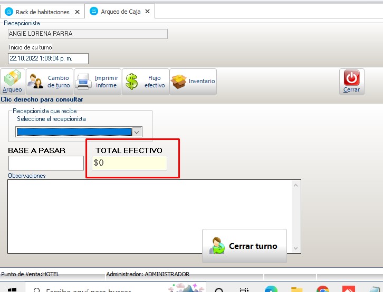Click the Arqueo cash count icon
The image size is (383, 292).
coord(13,82)
